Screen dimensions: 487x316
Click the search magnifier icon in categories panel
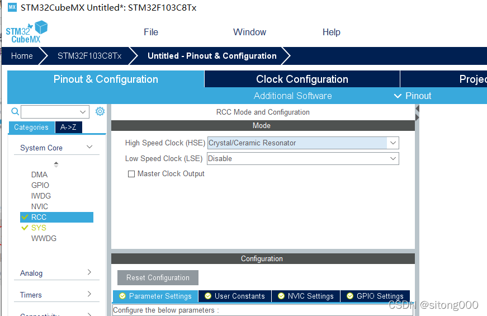click(15, 111)
